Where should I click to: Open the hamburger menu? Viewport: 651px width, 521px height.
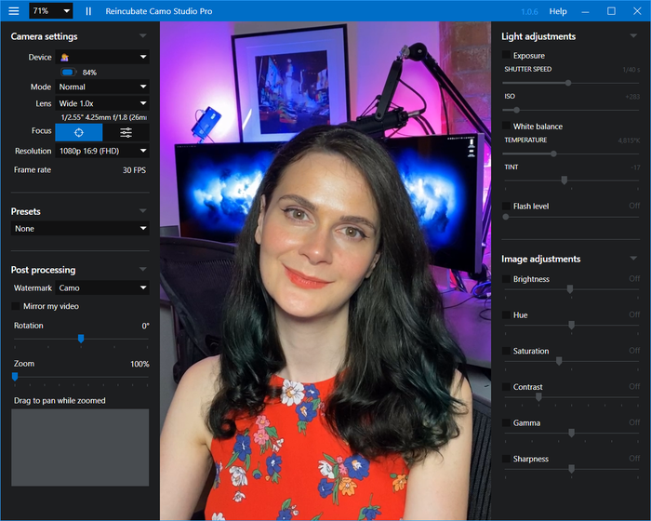(x=14, y=11)
